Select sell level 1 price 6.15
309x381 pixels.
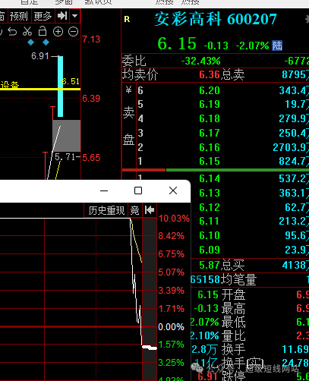(210, 161)
